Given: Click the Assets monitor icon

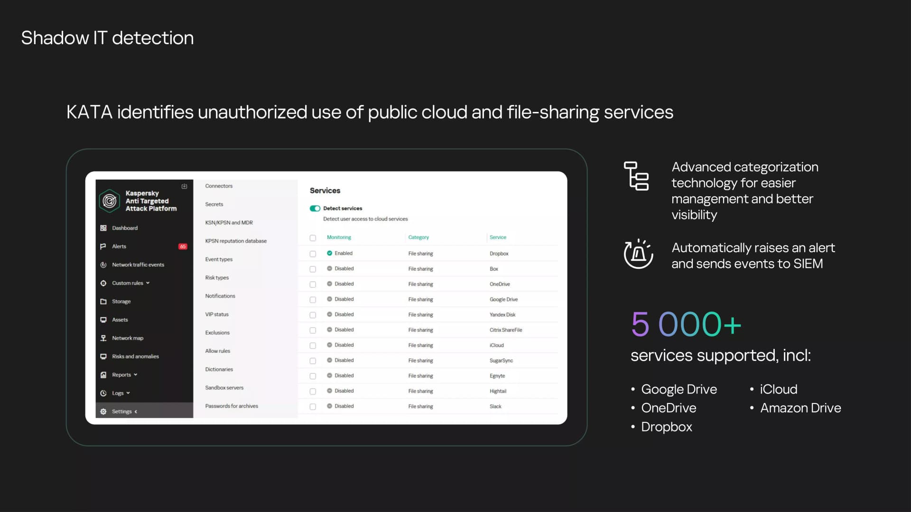Looking at the screenshot, I should 103,320.
